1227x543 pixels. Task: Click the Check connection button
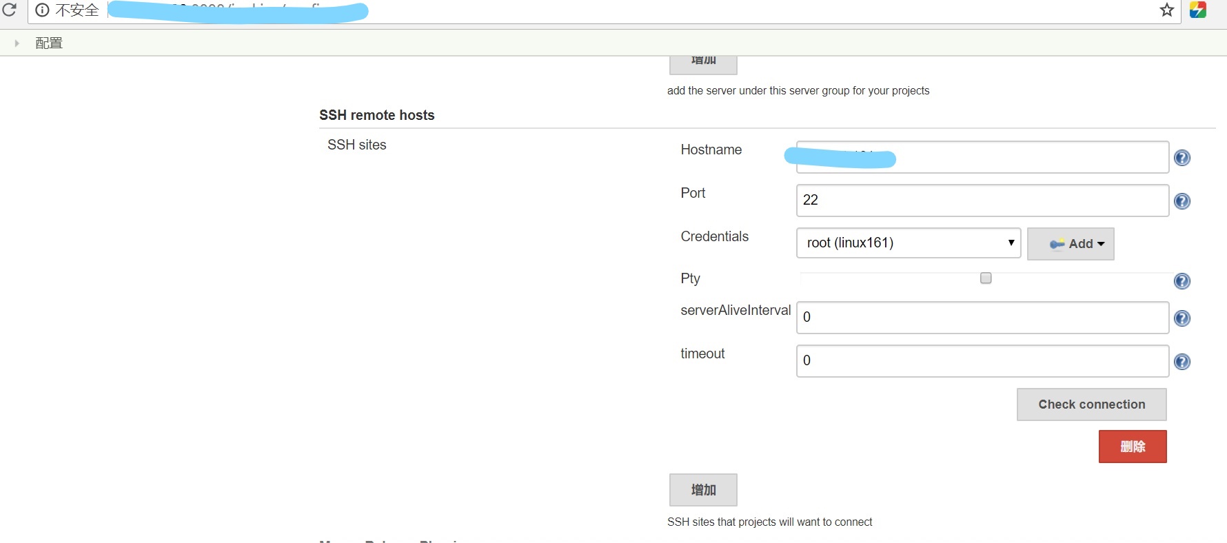coord(1092,404)
